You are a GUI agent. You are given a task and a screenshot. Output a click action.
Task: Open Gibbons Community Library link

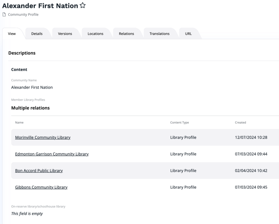point(41,187)
